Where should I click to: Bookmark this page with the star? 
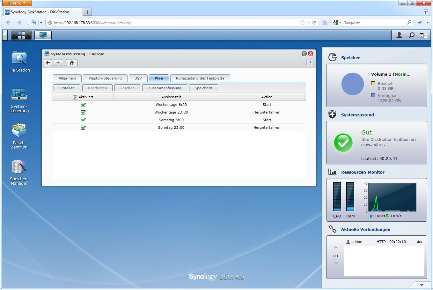tap(302, 23)
